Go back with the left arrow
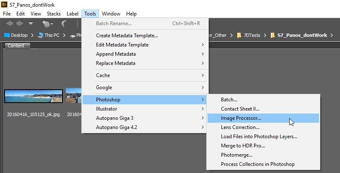 [9, 23]
